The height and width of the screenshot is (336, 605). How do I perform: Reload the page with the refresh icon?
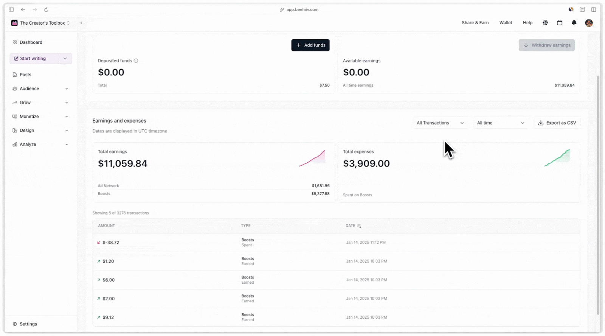tap(46, 10)
